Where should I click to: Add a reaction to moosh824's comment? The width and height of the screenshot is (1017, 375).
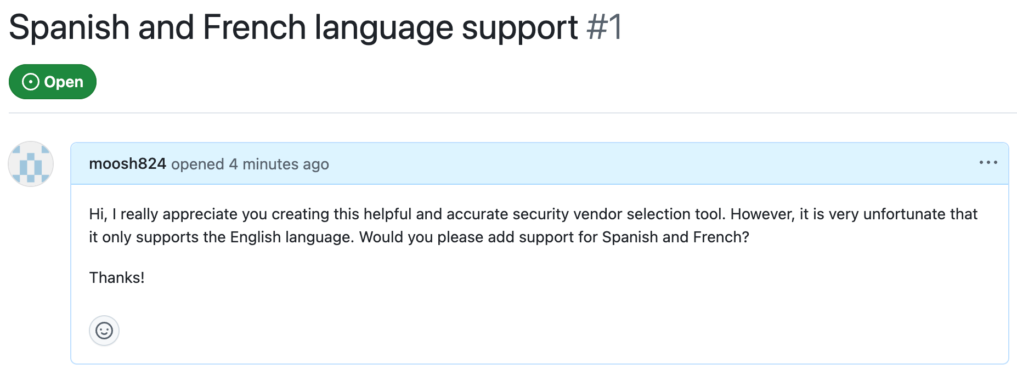point(104,331)
